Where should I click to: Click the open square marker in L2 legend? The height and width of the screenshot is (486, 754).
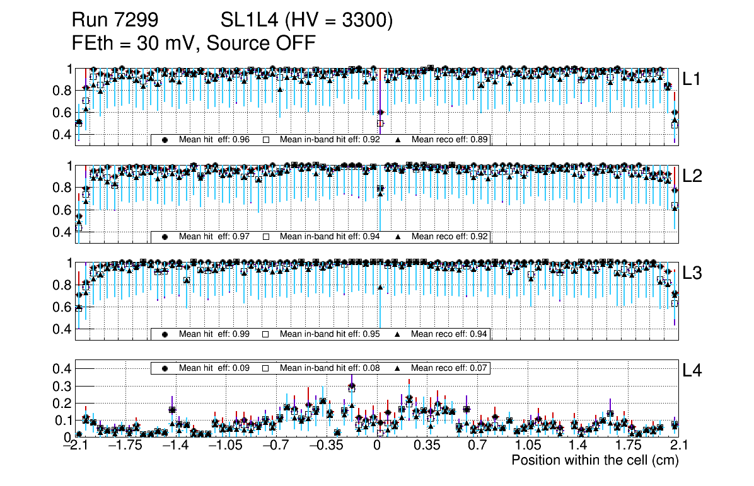(266, 237)
